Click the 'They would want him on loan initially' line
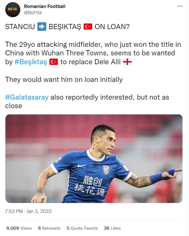 coord(64,79)
